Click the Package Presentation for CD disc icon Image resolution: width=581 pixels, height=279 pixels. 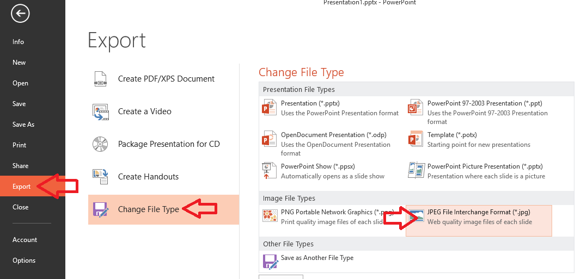click(x=100, y=144)
